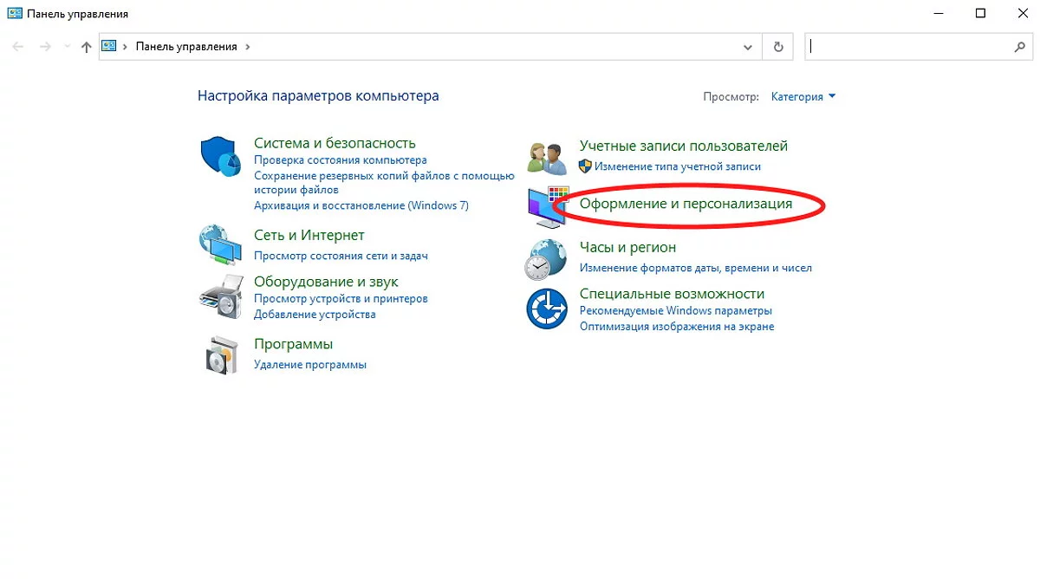Click the title bar Control Panel icon
Viewport: 1040px width, 585px height.
pyautogui.click(x=15, y=14)
